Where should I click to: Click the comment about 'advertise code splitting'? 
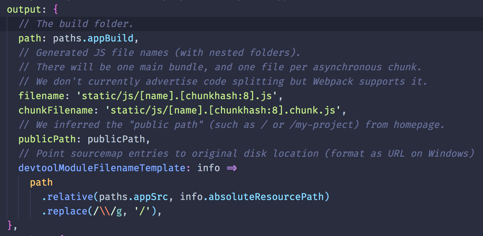[x=223, y=82]
